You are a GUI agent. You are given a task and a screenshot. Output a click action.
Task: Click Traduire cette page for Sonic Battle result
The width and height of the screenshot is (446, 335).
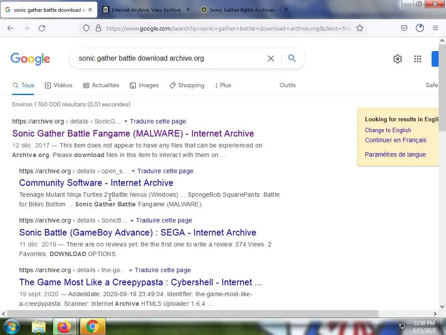164,220
